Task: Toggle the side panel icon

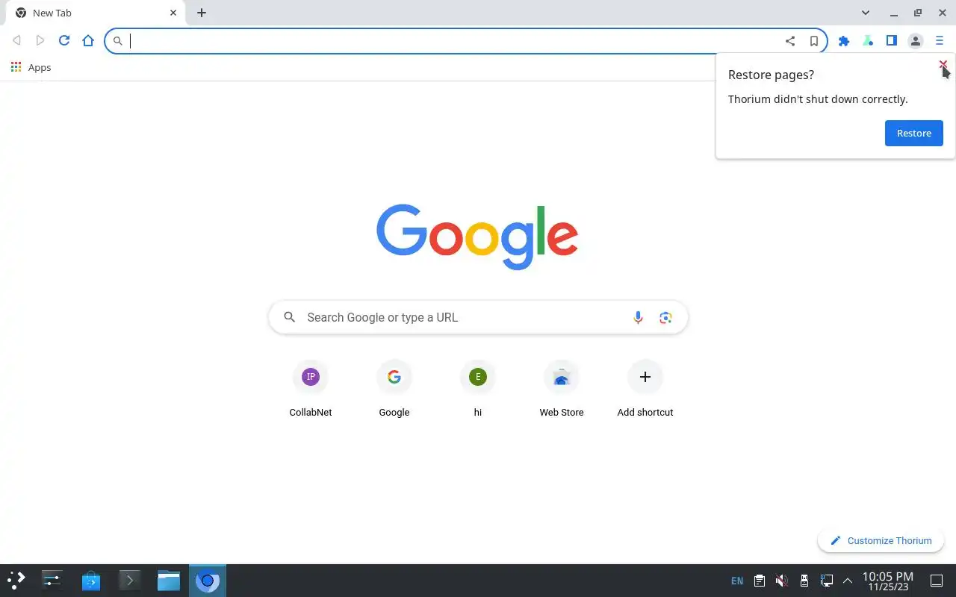Action: point(892,41)
